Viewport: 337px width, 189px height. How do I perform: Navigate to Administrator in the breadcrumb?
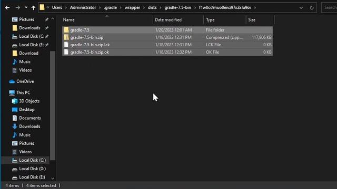tap(83, 7)
